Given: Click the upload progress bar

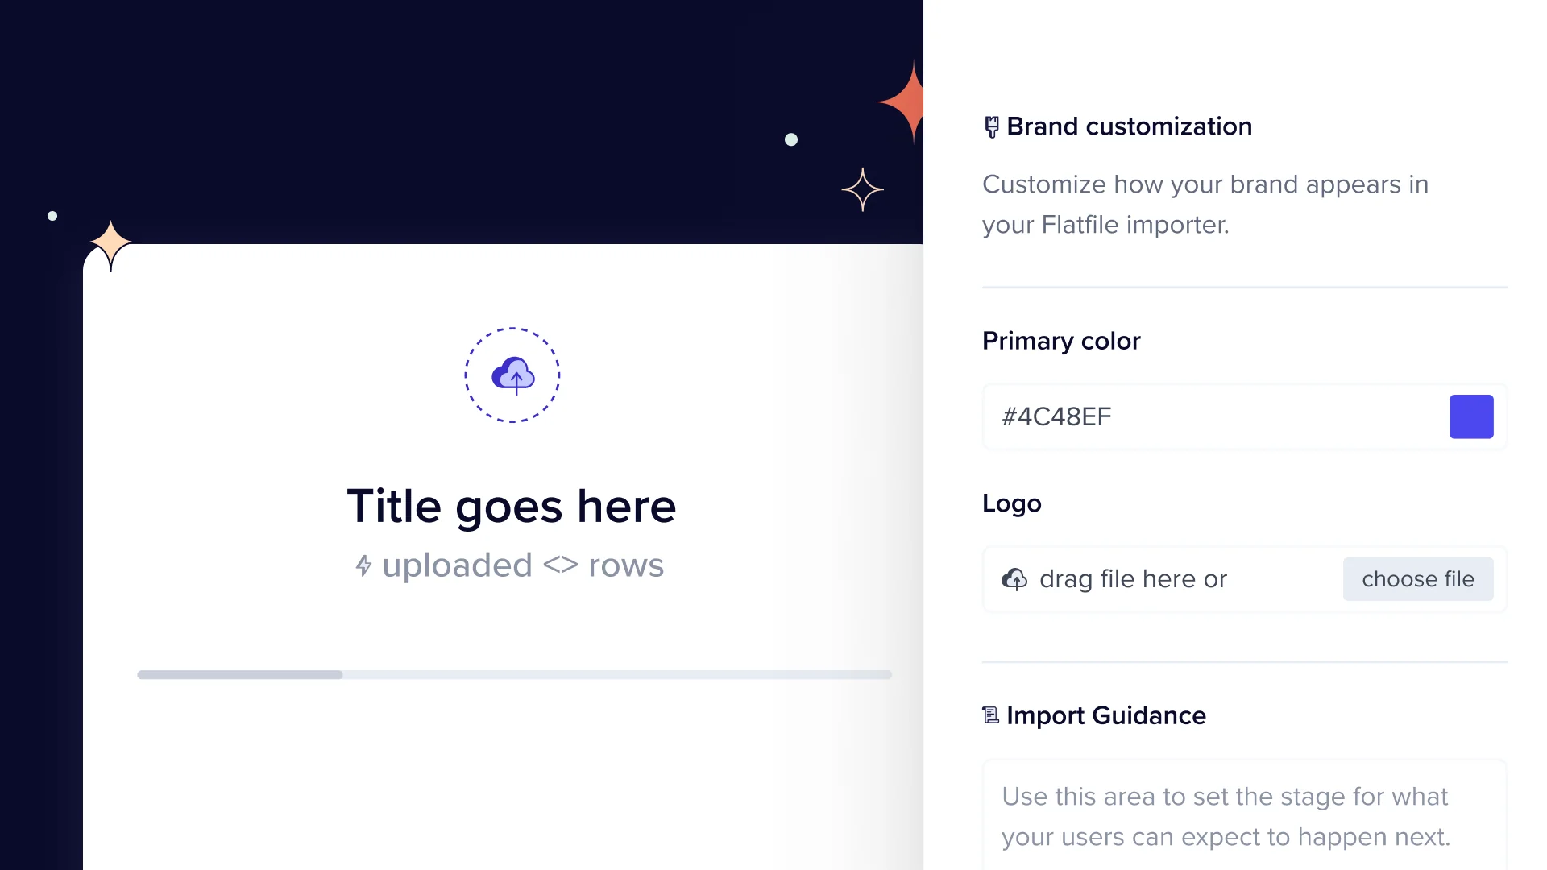Looking at the screenshot, I should click(514, 674).
